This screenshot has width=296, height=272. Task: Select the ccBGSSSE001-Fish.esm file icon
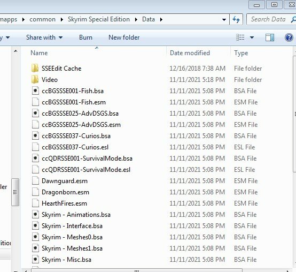(x=35, y=102)
